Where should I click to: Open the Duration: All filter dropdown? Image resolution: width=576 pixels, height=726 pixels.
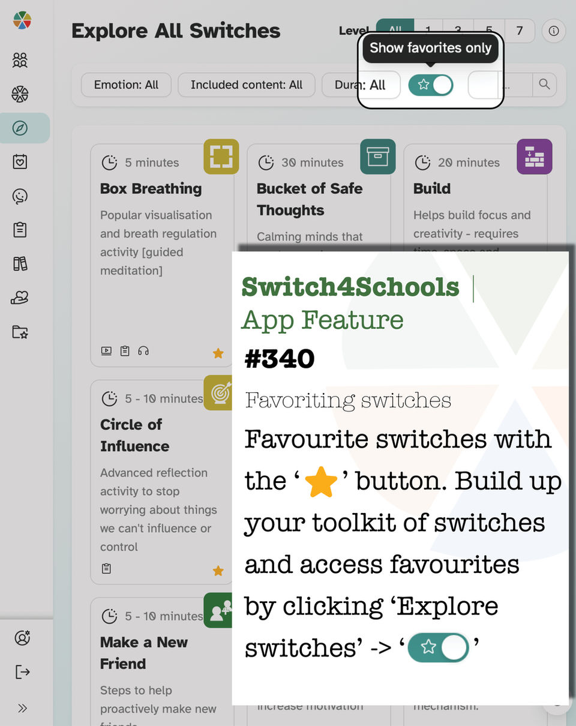(x=361, y=85)
